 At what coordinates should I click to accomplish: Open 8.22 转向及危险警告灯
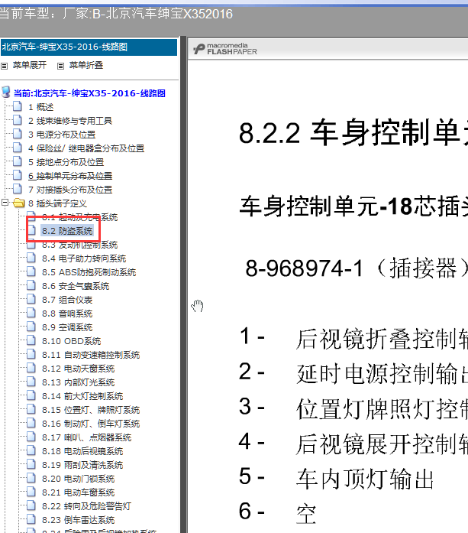click(x=86, y=506)
